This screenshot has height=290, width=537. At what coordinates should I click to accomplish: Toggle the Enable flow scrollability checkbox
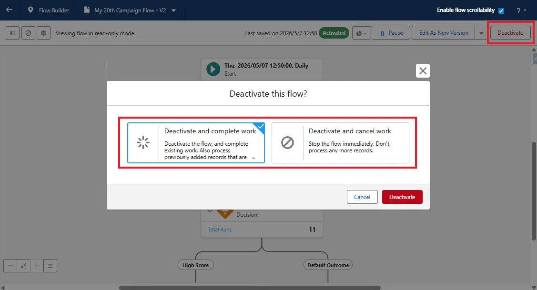501,10
